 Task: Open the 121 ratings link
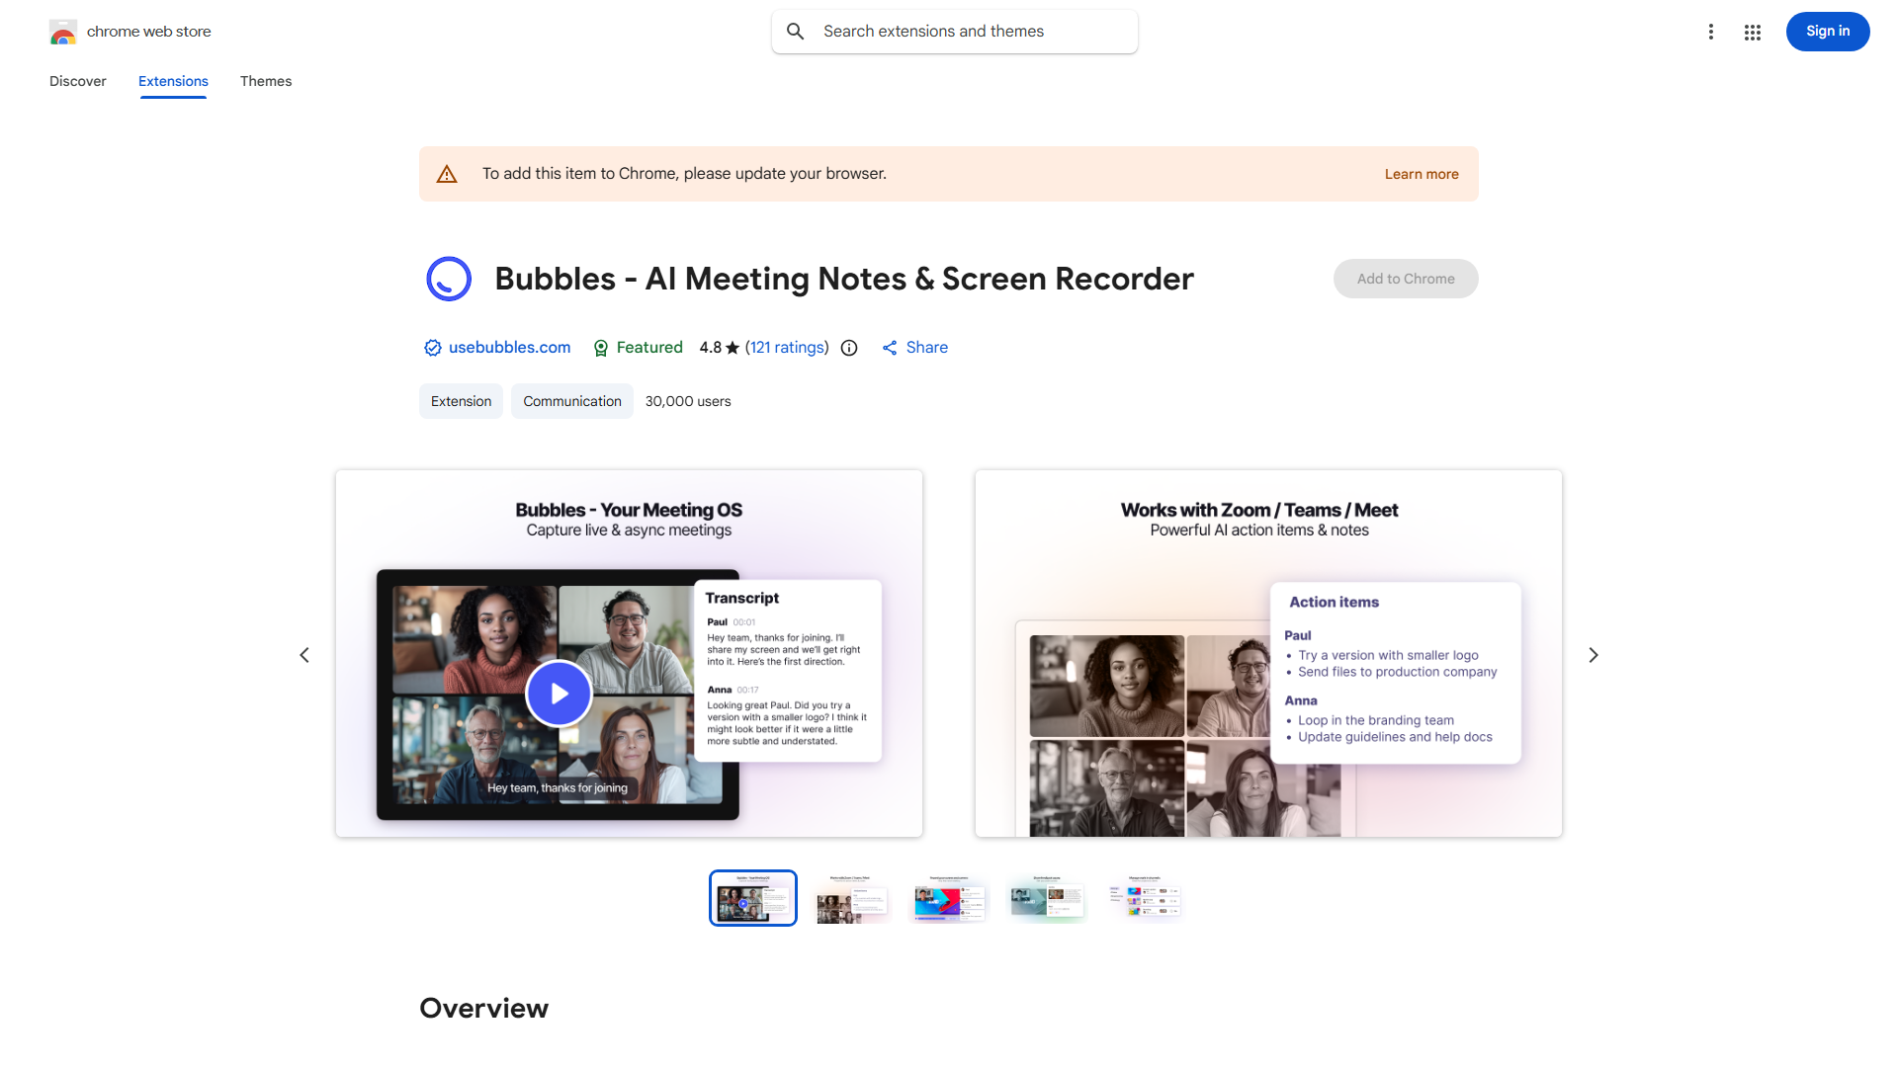click(x=787, y=348)
